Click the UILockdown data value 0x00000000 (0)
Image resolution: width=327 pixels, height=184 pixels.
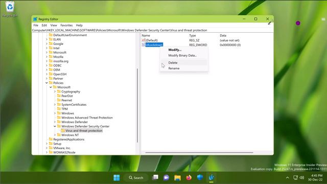click(230, 45)
